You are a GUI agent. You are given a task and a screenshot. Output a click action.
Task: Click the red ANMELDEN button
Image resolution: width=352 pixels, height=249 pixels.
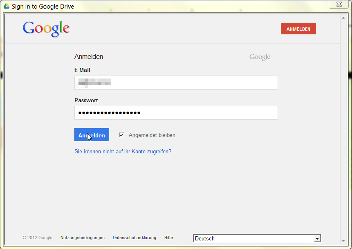pyautogui.click(x=298, y=29)
